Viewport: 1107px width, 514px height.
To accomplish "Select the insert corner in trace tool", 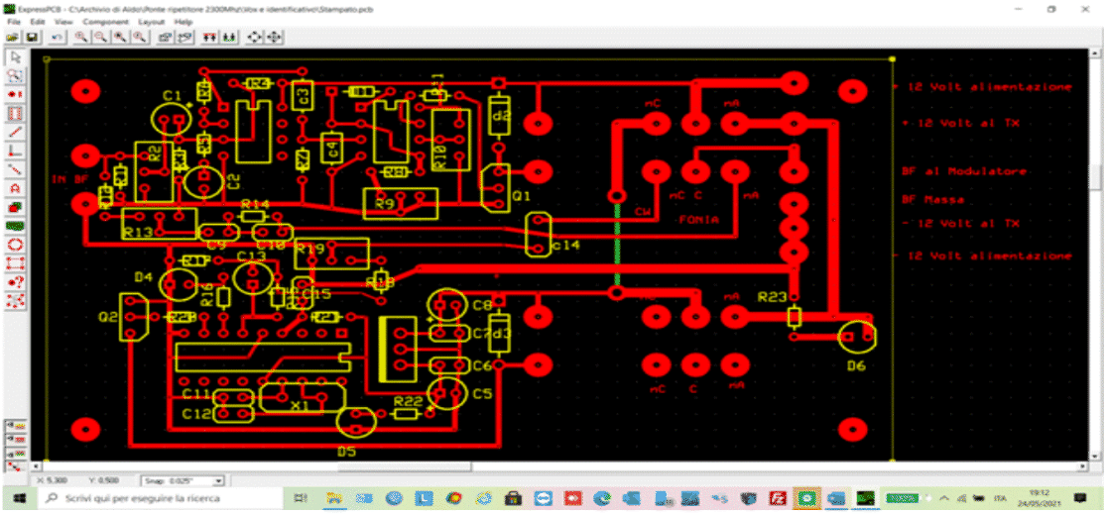I will pos(15,151).
